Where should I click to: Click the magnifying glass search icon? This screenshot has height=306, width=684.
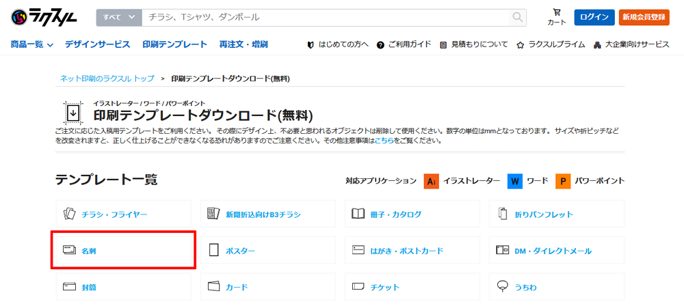pyautogui.click(x=518, y=17)
